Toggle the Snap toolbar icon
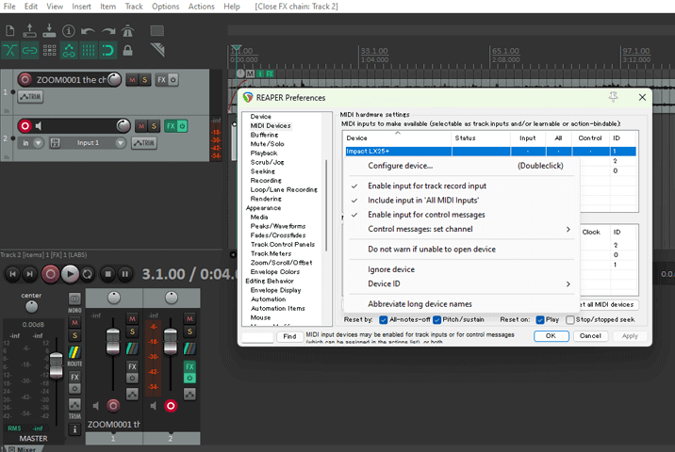Viewport: 675px width, 452px height. tap(107, 51)
